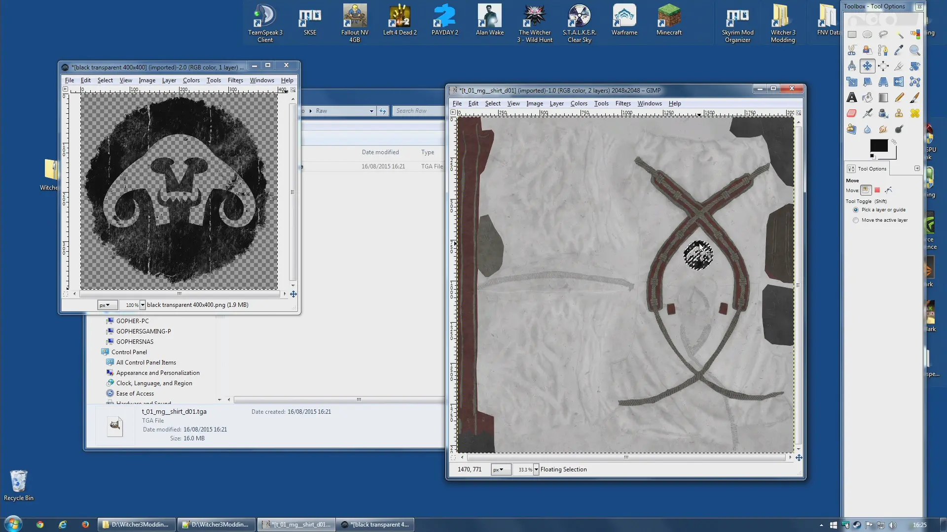This screenshot has height=532, width=947.
Task: Set Move mode to path
Action: (889, 190)
